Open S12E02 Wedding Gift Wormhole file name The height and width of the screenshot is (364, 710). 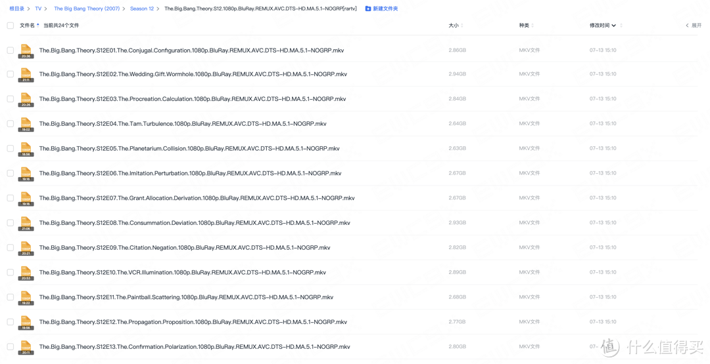coord(193,74)
